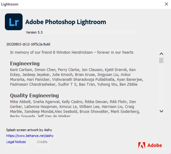This screenshot has width=171, height=154.
Task: Click the empty scrollbar track below the thumb
Action: click(161, 86)
